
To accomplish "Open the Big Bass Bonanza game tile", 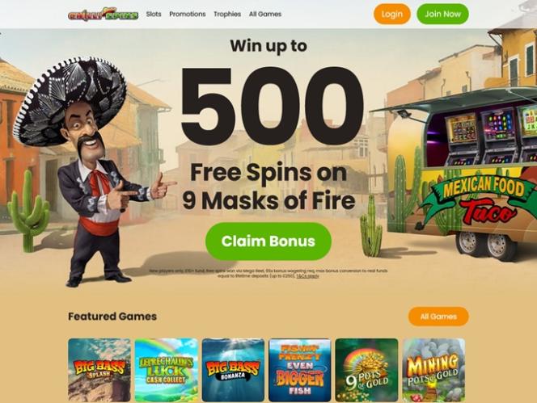I will click(x=233, y=370).
